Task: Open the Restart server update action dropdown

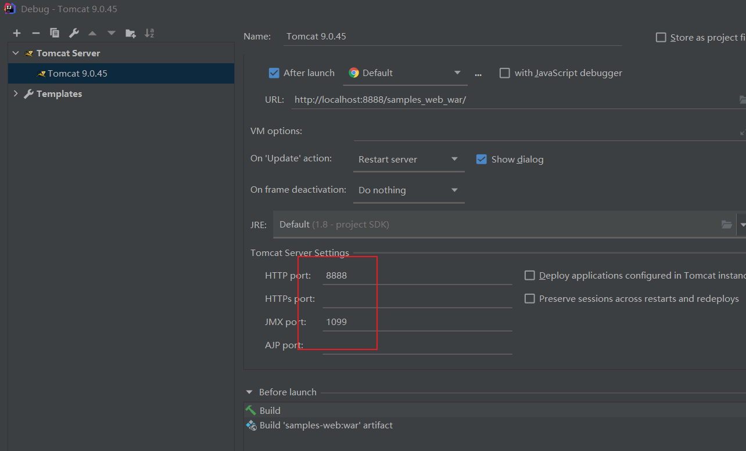Action: tap(408, 160)
